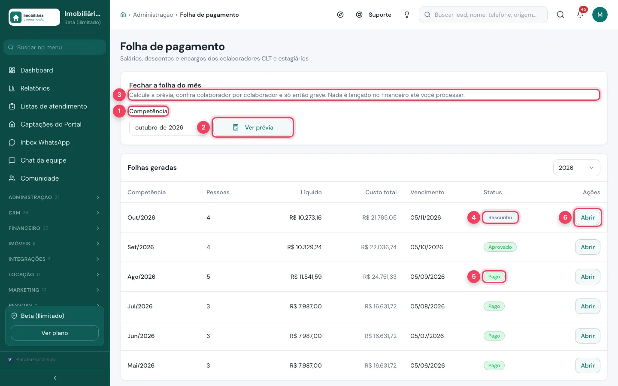This screenshot has height=386, width=618.
Task: Open Inbox WhatsApp
Action: [x=55, y=142]
